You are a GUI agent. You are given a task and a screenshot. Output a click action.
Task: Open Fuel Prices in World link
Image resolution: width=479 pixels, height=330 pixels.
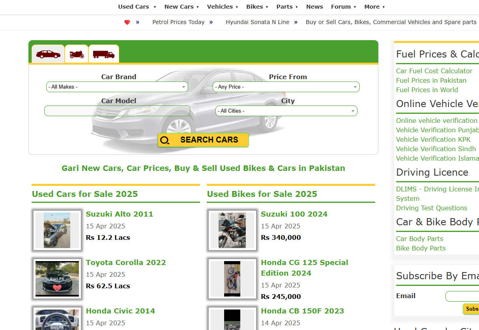pyautogui.click(x=427, y=90)
